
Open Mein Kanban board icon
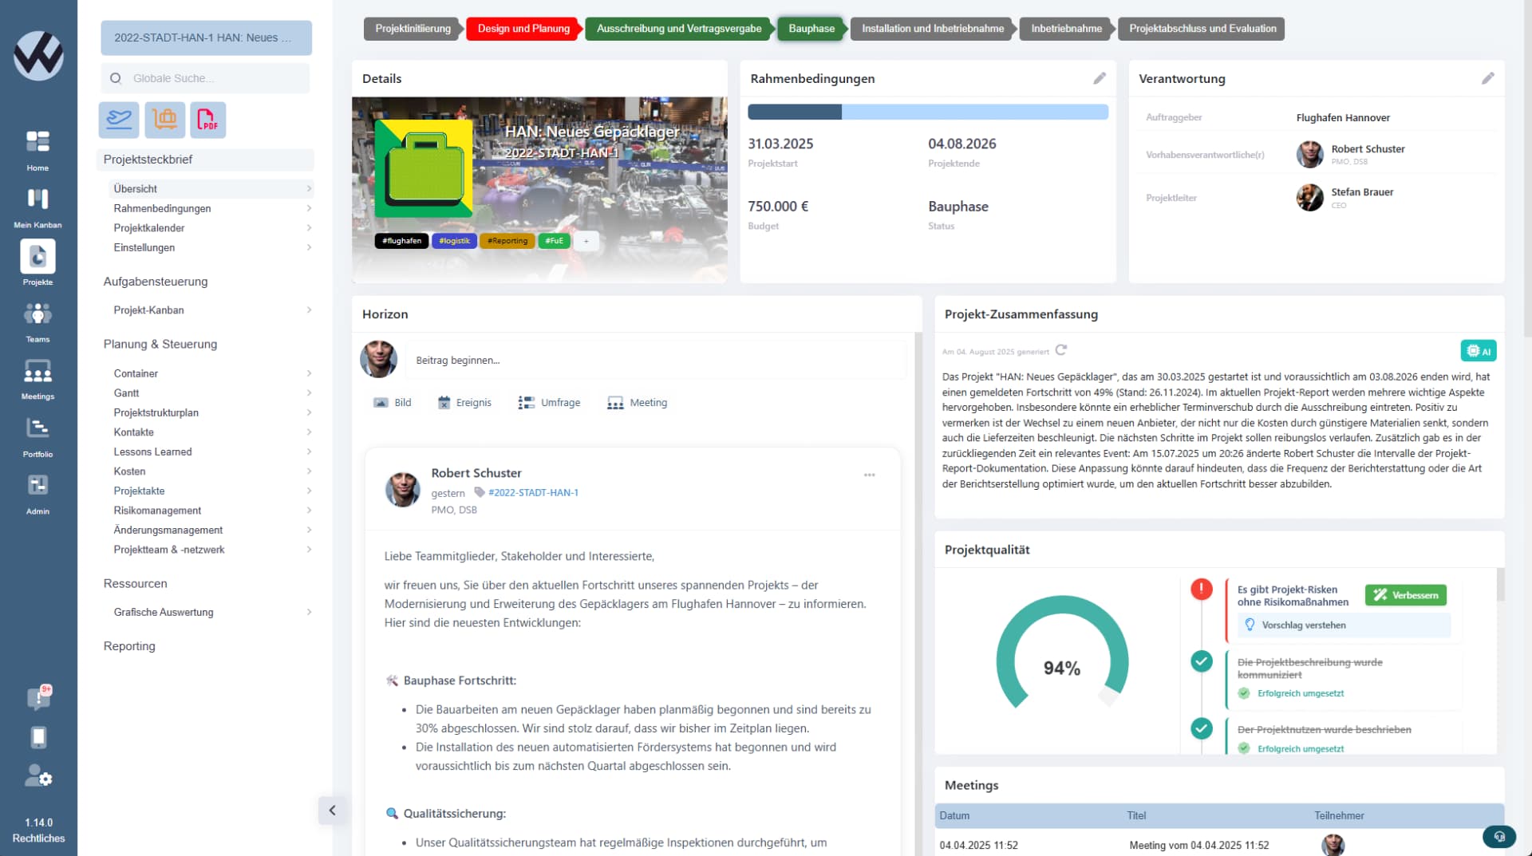click(x=38, y=199)
